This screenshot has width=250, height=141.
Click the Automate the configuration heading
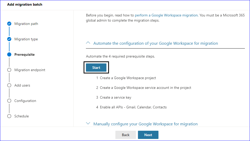(156, 43)
